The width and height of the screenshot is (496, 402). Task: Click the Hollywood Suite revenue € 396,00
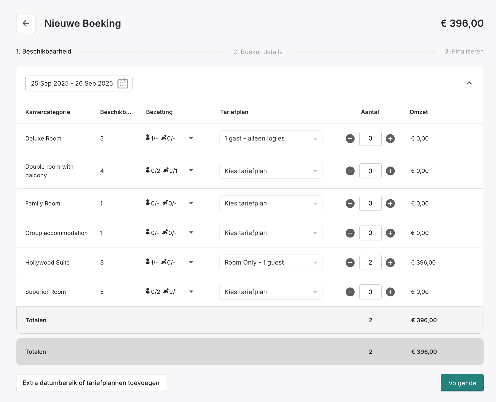[423, 263]
